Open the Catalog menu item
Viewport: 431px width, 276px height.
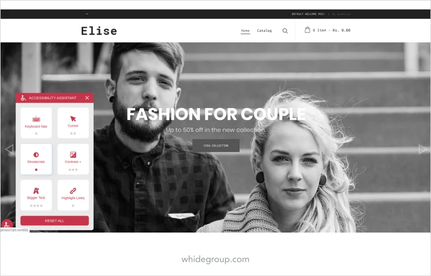[x=264, y=31]
